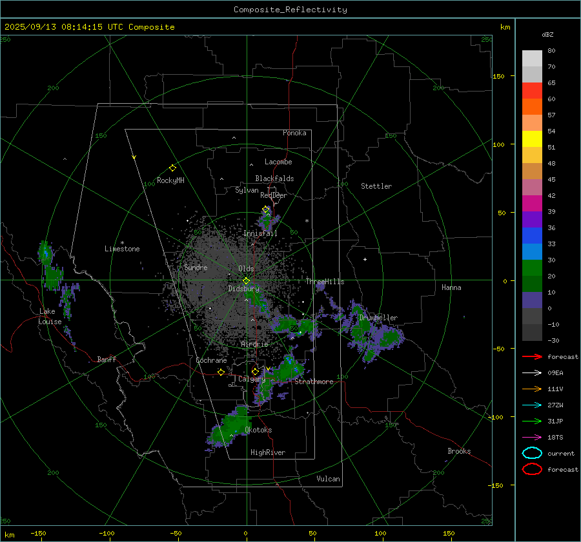Click the 18TS legend text
Image resolution: width=581 pixels, height=542 pixels.
tap(555, 438)
